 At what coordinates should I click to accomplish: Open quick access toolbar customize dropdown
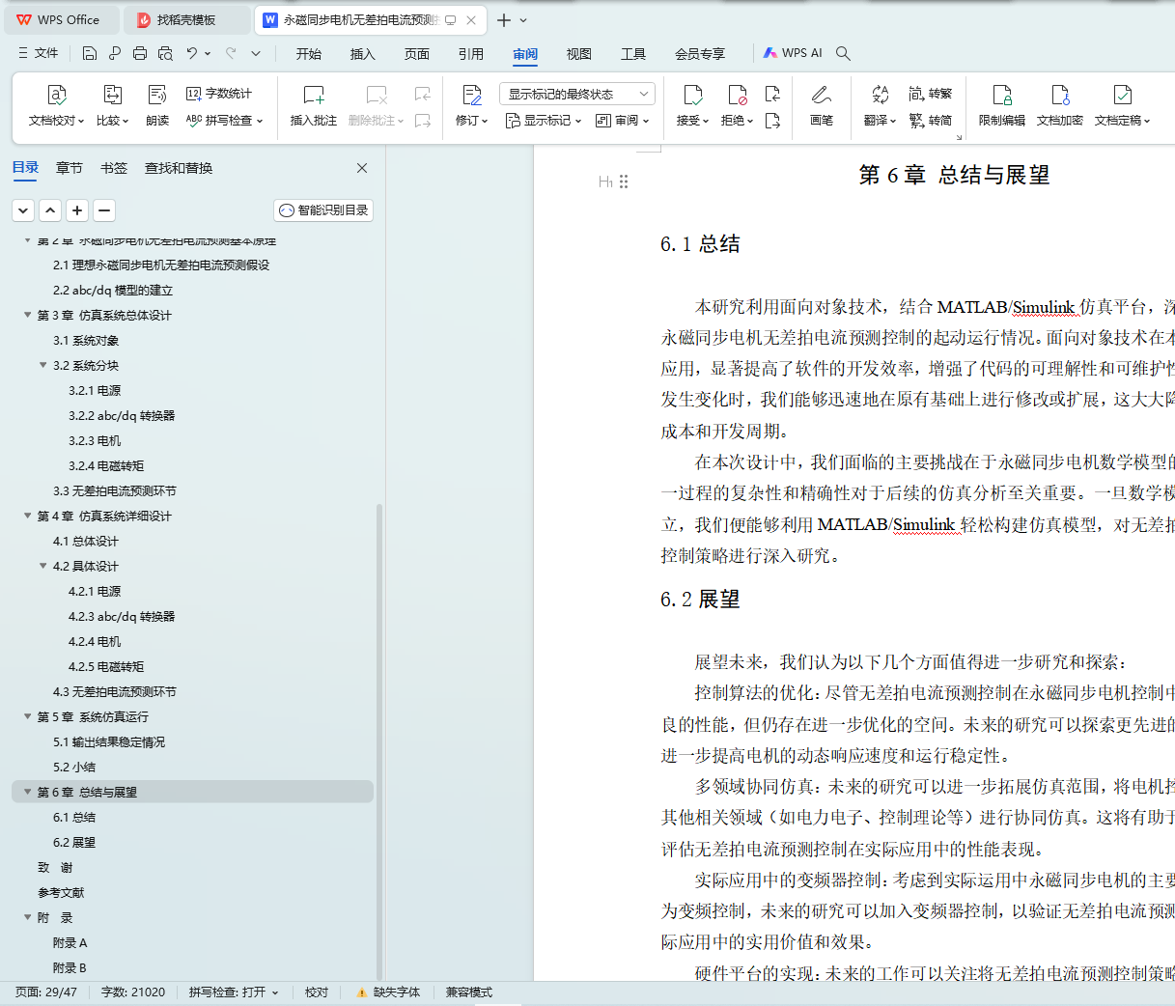pyautogui.click(x=256, y=53)
